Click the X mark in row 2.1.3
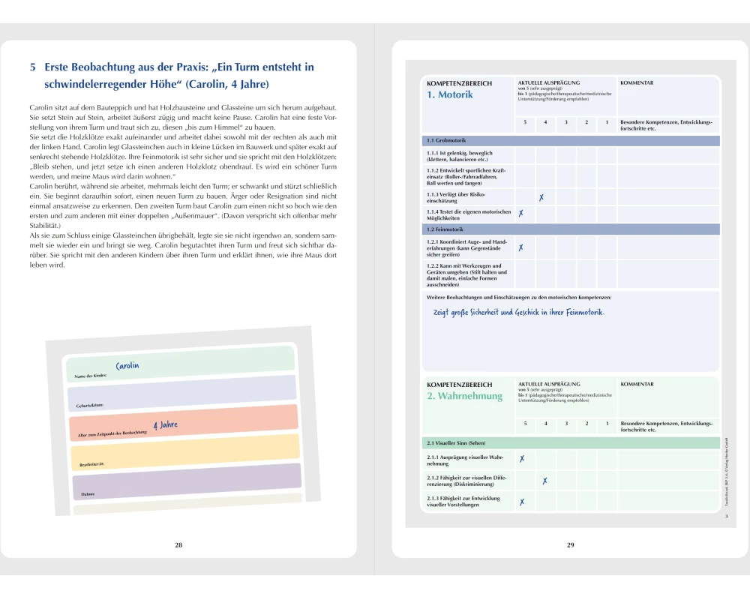The width and height of the screenshot is (750, 600). tap(521, 502)
